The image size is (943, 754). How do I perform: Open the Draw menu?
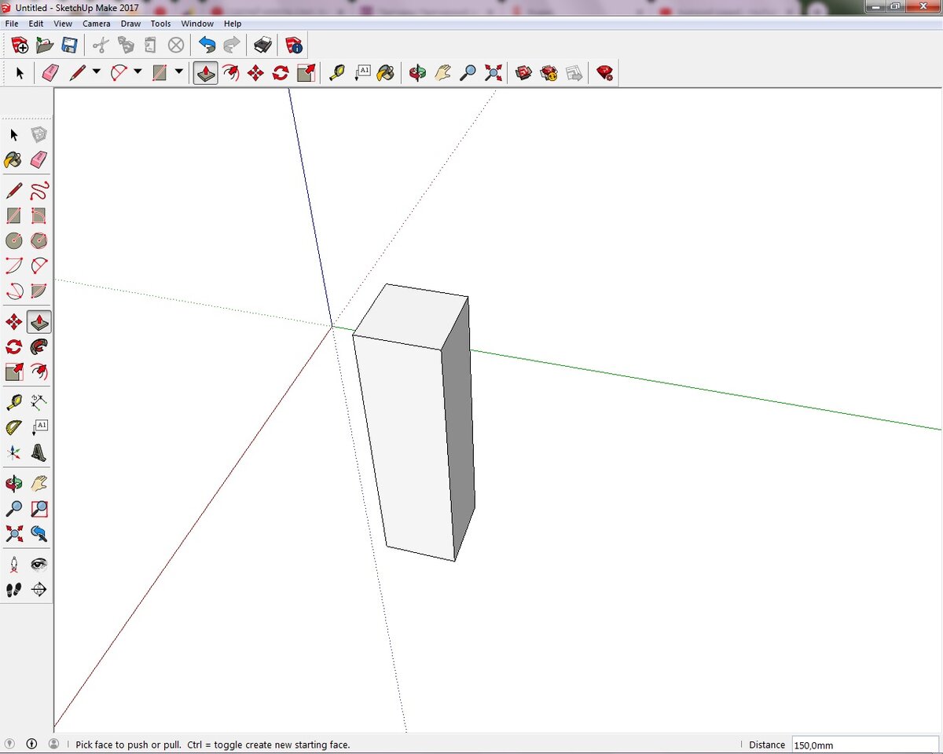tap(130, 24)
